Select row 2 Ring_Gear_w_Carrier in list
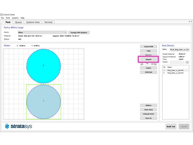The height and width of the screenshot is (145, 193). [x=176, y=73]
